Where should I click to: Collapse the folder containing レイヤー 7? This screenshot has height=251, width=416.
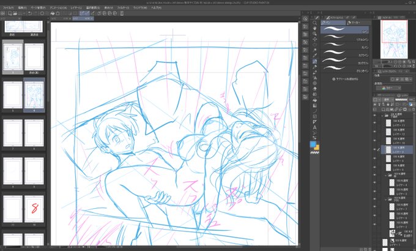(385, 199)
